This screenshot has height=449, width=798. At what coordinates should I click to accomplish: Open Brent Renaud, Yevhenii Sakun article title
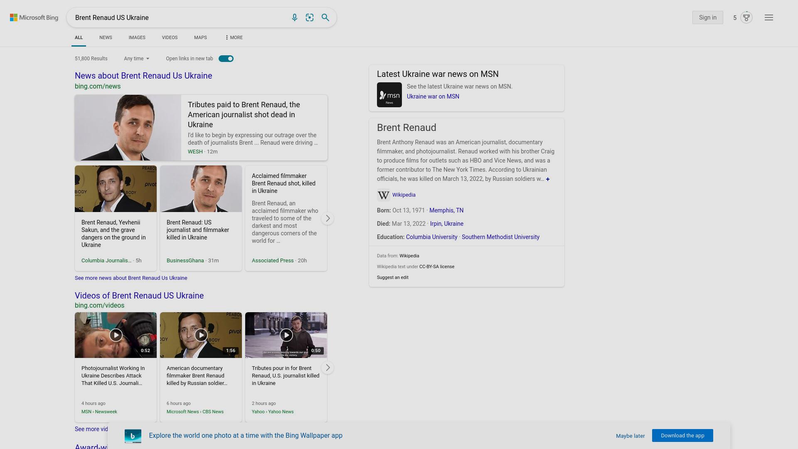click(x=113, y=234)
